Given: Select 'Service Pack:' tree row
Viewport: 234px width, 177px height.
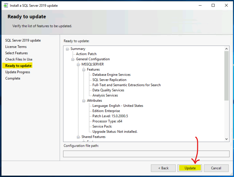Looking at the screenshot, I should tap(102, 127).
